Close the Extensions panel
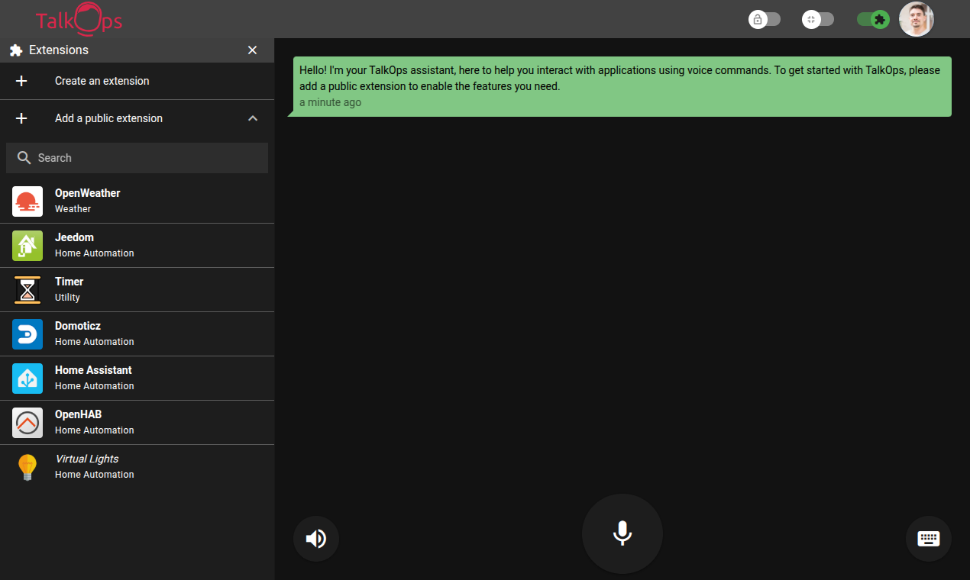 pos(253,50)
